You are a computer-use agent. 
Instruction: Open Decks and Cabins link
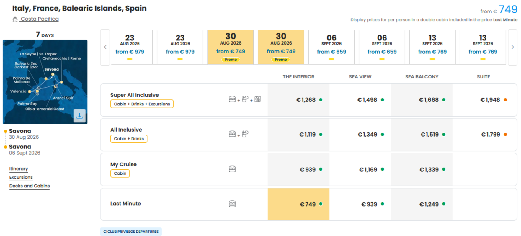30,186
